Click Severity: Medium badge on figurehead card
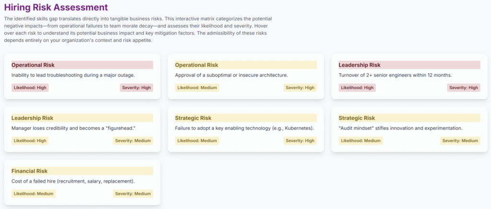 tap(133, 141)
